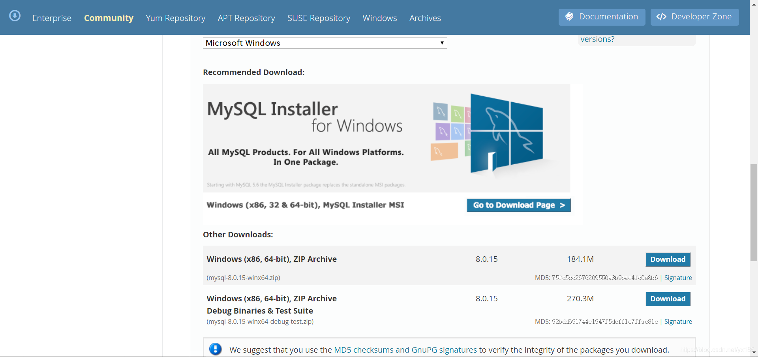Click the Windows logo dolphin graphic
758x357 pixels.
click(x=507, y=133)
